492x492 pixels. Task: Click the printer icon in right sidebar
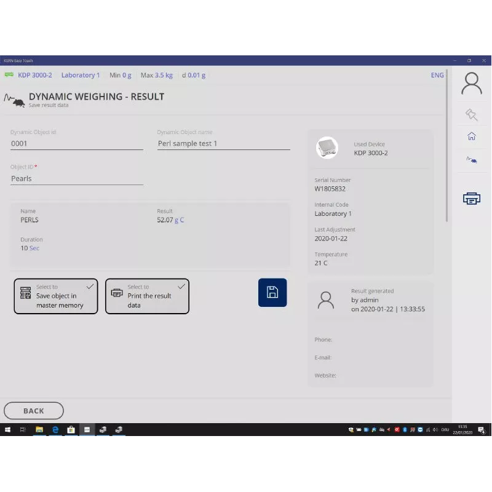coord(472,198)
